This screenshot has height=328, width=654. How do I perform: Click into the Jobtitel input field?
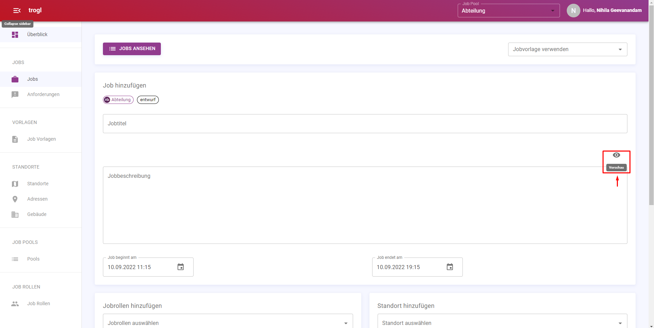point(365,124)
